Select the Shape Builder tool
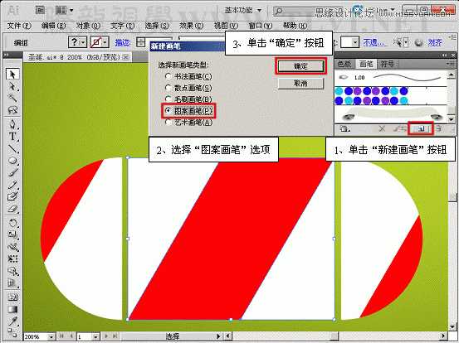 point(12,271)
